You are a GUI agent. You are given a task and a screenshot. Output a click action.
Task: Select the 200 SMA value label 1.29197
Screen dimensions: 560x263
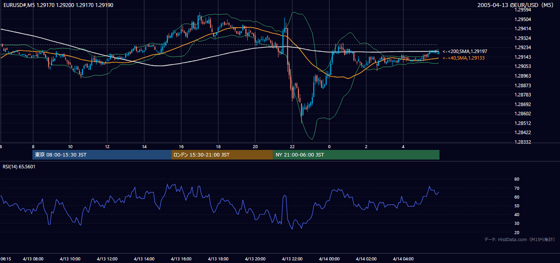[465, 52]
